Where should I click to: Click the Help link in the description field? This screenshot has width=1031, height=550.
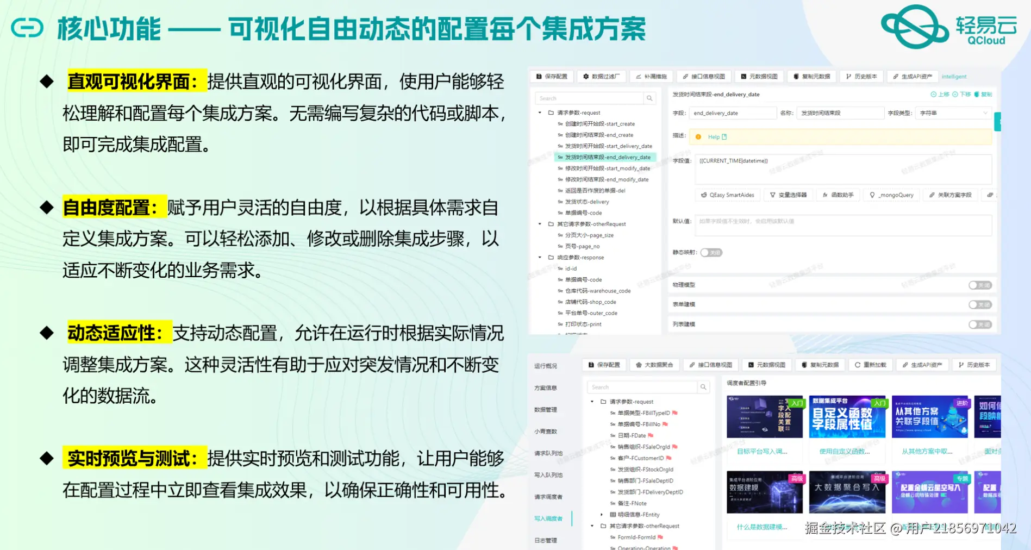(714, 136)
